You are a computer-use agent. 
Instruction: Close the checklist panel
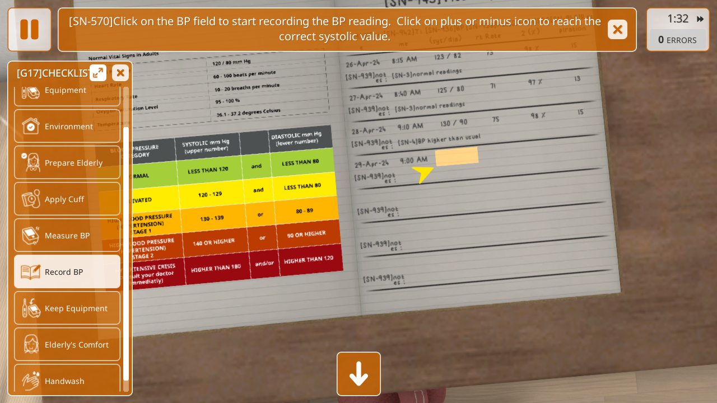click(x=120, y=73)
